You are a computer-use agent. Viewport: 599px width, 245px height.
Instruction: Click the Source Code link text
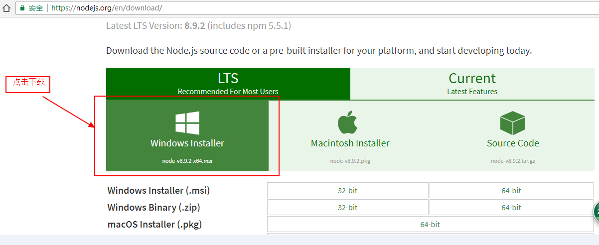[x=513, y=143]
